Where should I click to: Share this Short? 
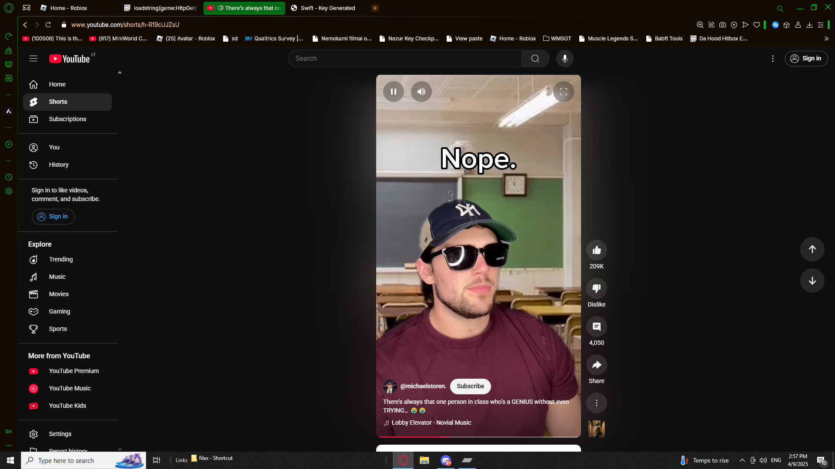click(x=596, y=365)
